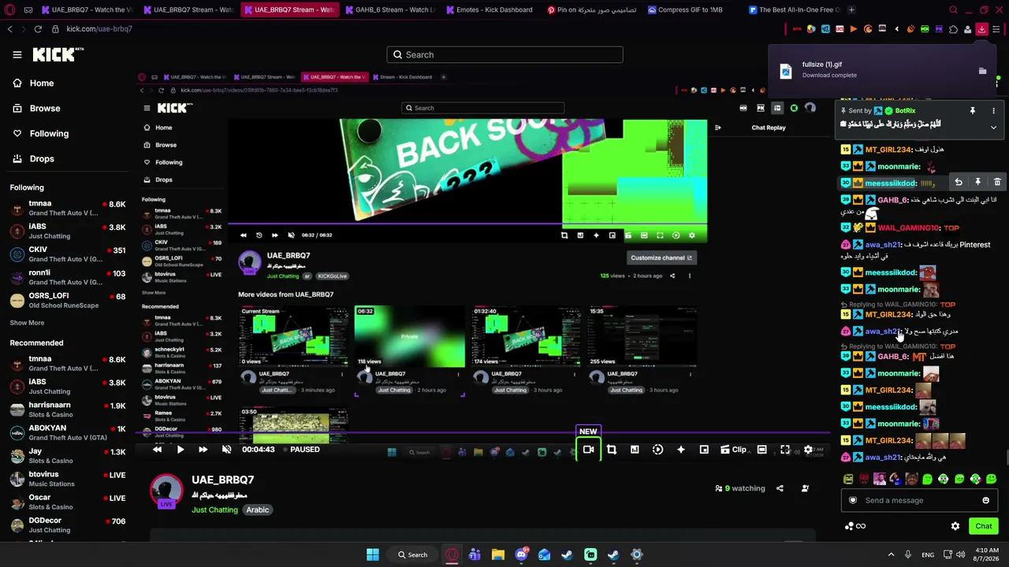Focus the Kick Search box

tap(504, 54)
